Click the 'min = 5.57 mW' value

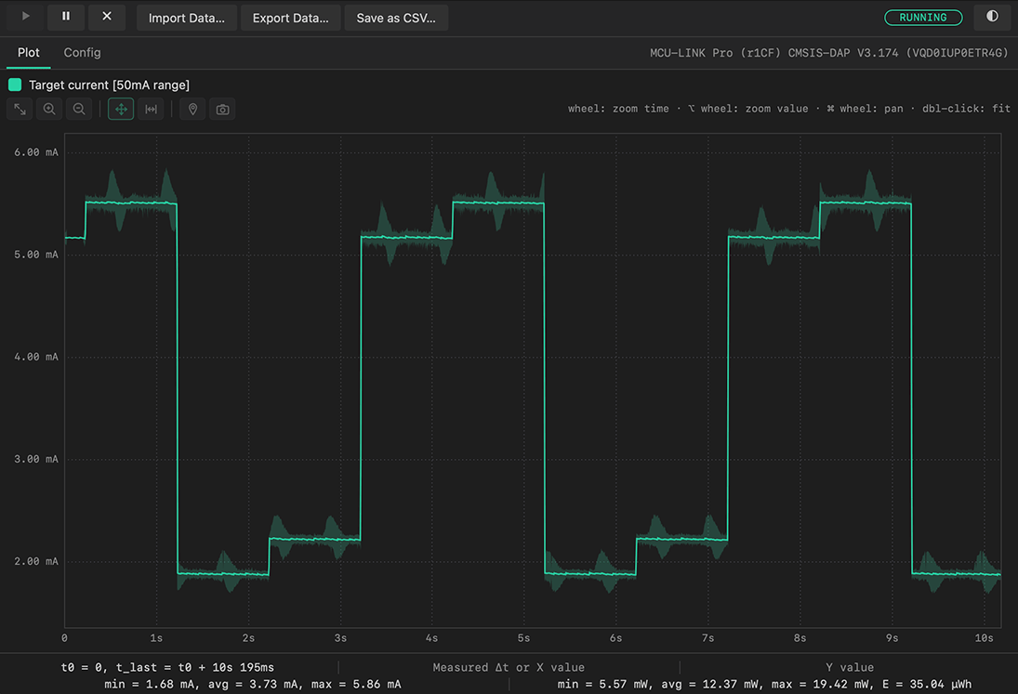pyautogui.click(x=603, y=685)
